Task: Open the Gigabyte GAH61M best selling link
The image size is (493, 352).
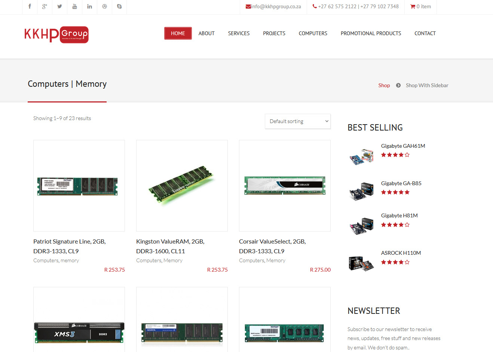Action: pyautogui.click(x=403, y=146)
